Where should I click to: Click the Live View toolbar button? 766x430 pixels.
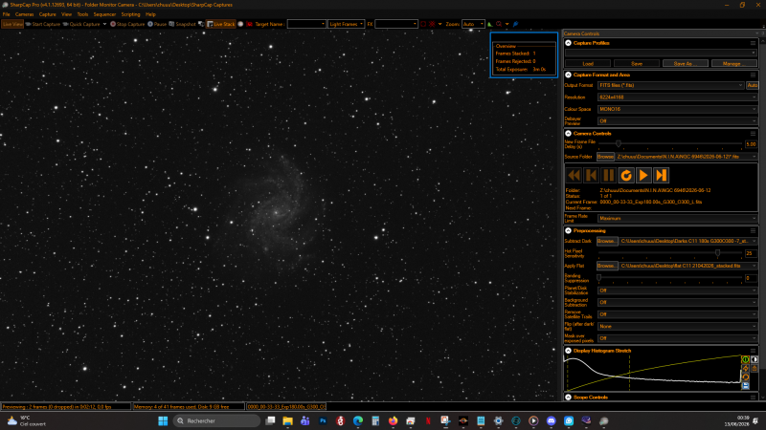tap(12, 24)
